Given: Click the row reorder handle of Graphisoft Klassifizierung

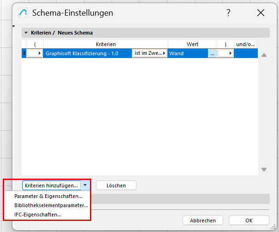Looking at the screenshot, I should 24,53.
